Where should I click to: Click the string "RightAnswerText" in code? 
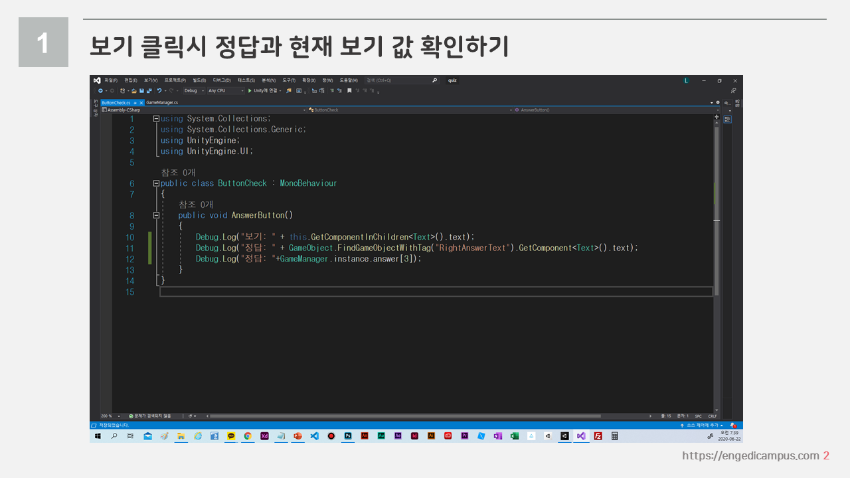pyautogui.click(x=474, y=248)
